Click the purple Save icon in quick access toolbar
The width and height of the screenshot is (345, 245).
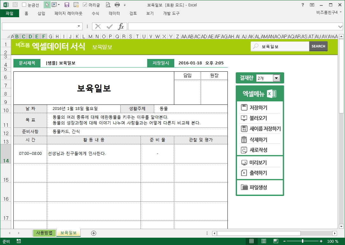(67, 5)
